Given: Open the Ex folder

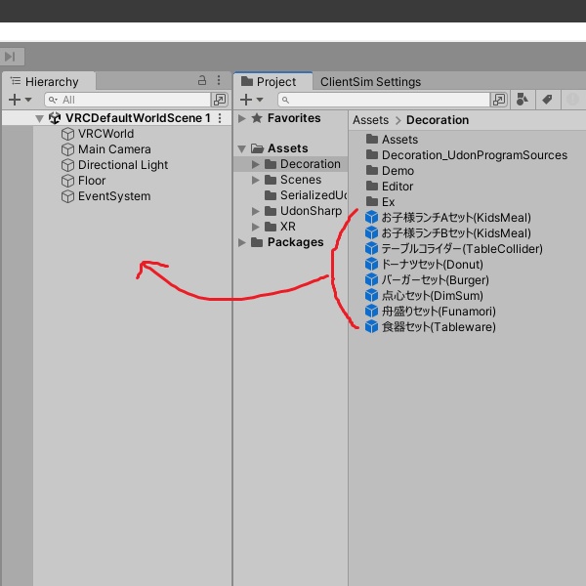Looking at the screenshot, I should [x=380, y=202].
